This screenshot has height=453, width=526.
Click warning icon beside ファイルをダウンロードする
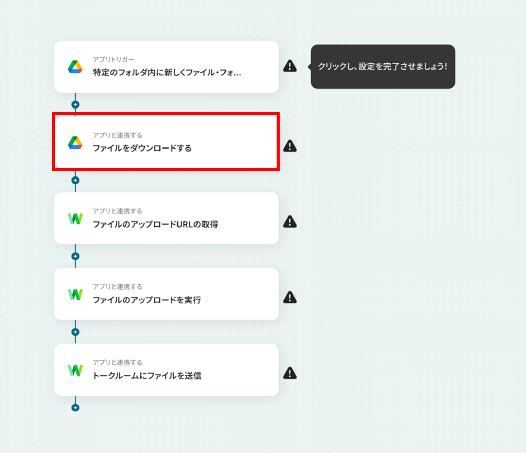(x=290, y=146)
